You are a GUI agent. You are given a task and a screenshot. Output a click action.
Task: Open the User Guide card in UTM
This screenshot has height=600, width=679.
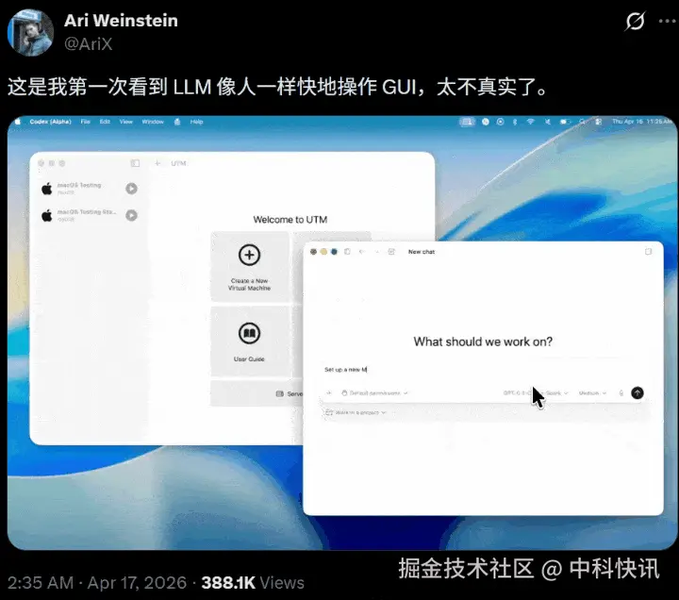pos(249,342)
